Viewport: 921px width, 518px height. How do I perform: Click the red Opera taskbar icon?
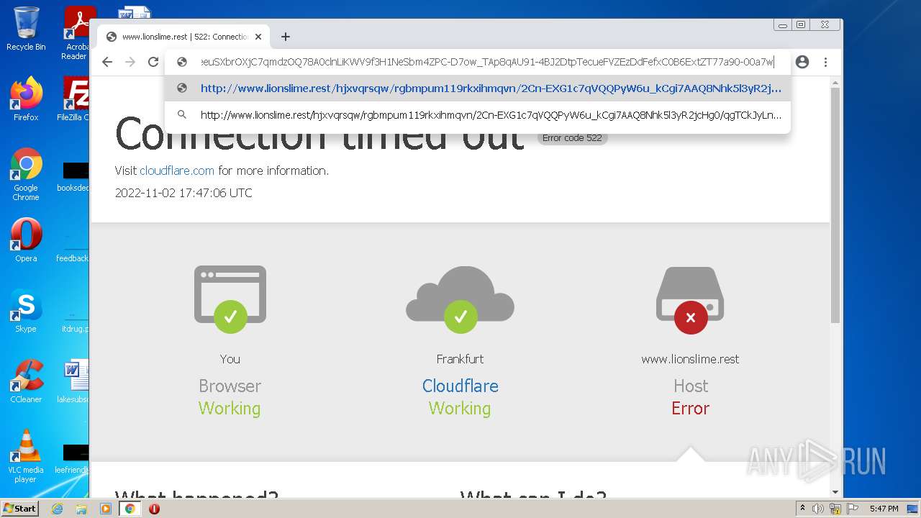154,509
